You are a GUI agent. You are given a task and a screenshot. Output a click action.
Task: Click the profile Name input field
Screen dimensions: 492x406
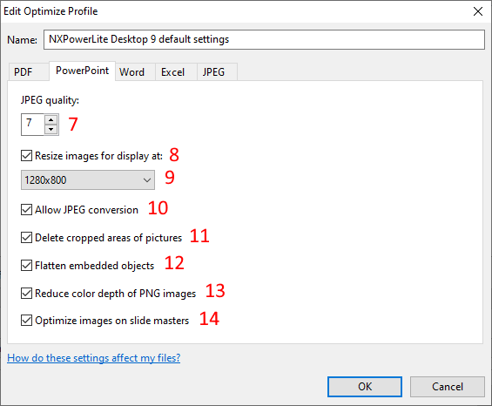tap(264, 39)
